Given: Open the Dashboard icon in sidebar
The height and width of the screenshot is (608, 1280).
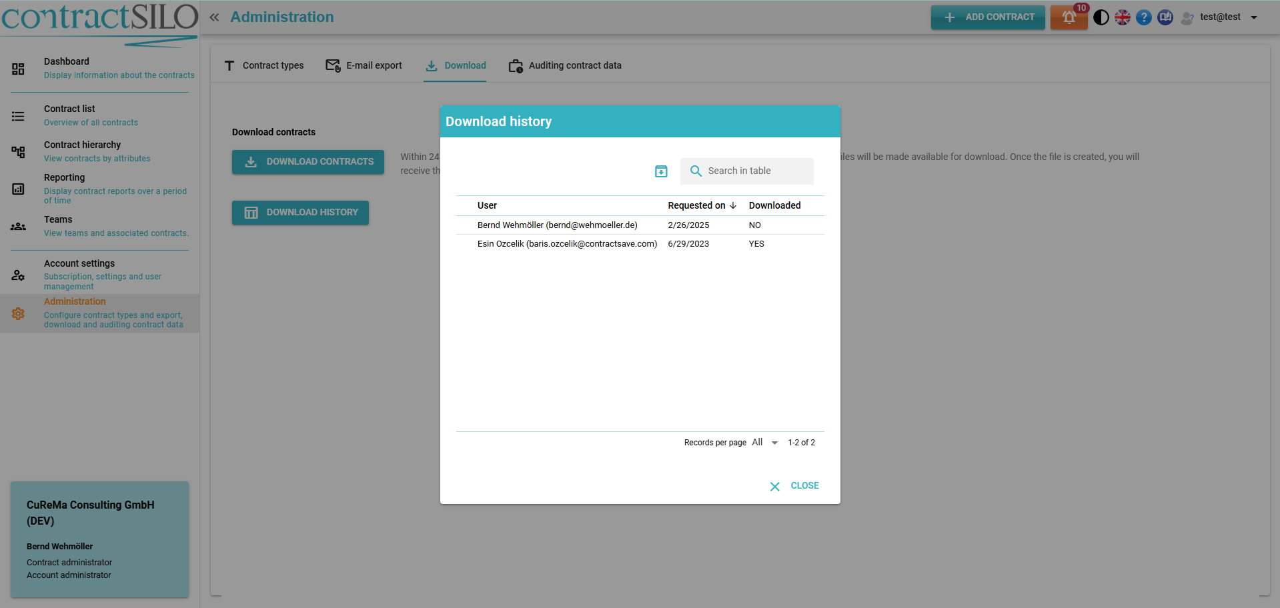Looking at the screenshot, I should (18, 69).
